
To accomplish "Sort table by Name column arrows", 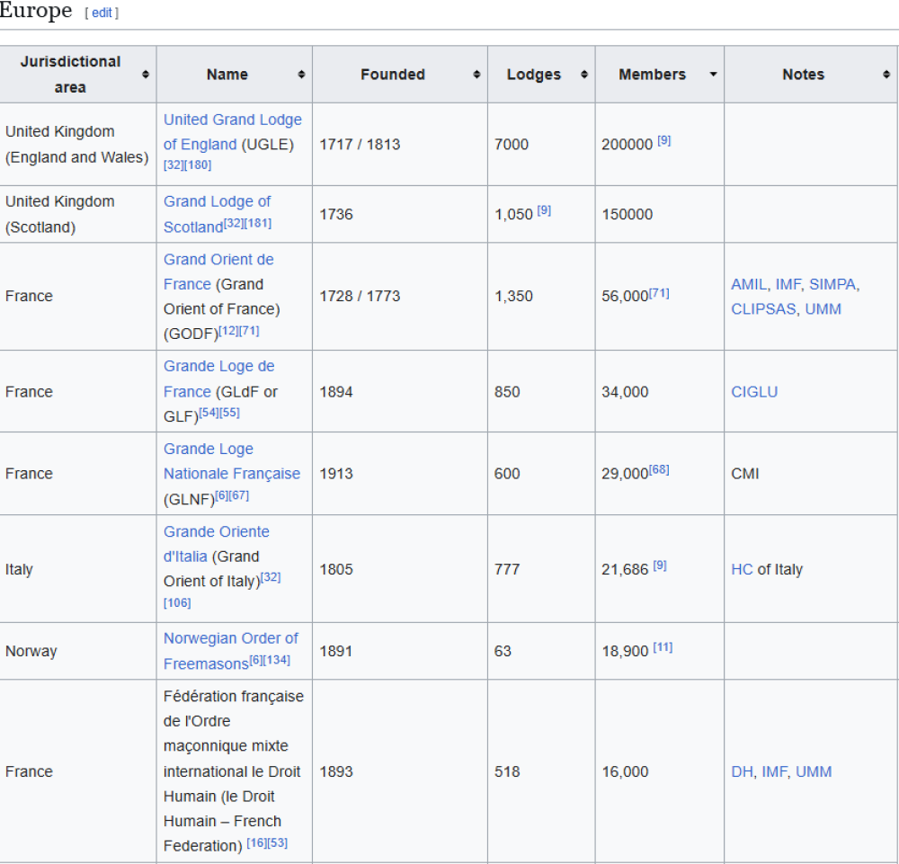I will [301, 75].
